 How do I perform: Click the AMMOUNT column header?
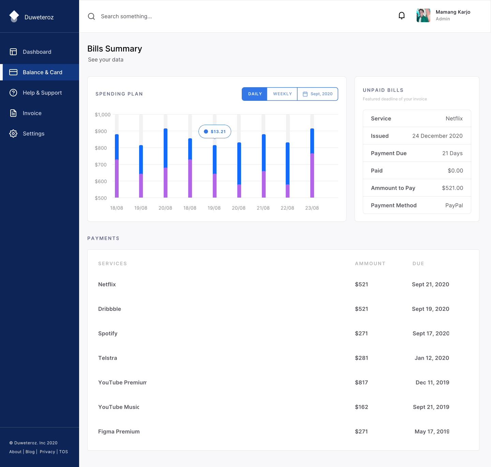click(370, 264)
